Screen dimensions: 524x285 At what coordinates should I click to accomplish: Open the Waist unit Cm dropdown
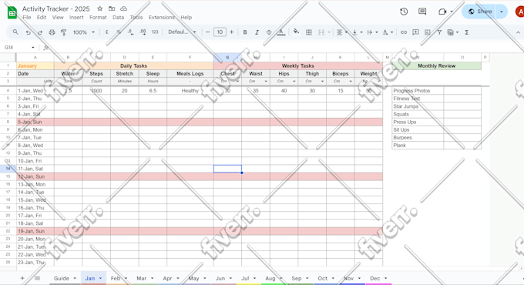point(266,81)
